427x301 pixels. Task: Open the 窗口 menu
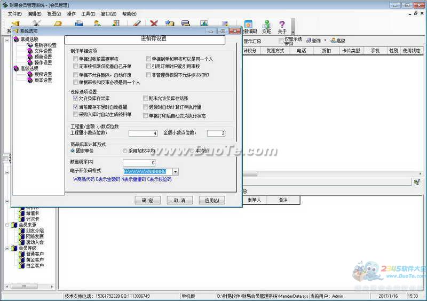[x=109, y=14]
